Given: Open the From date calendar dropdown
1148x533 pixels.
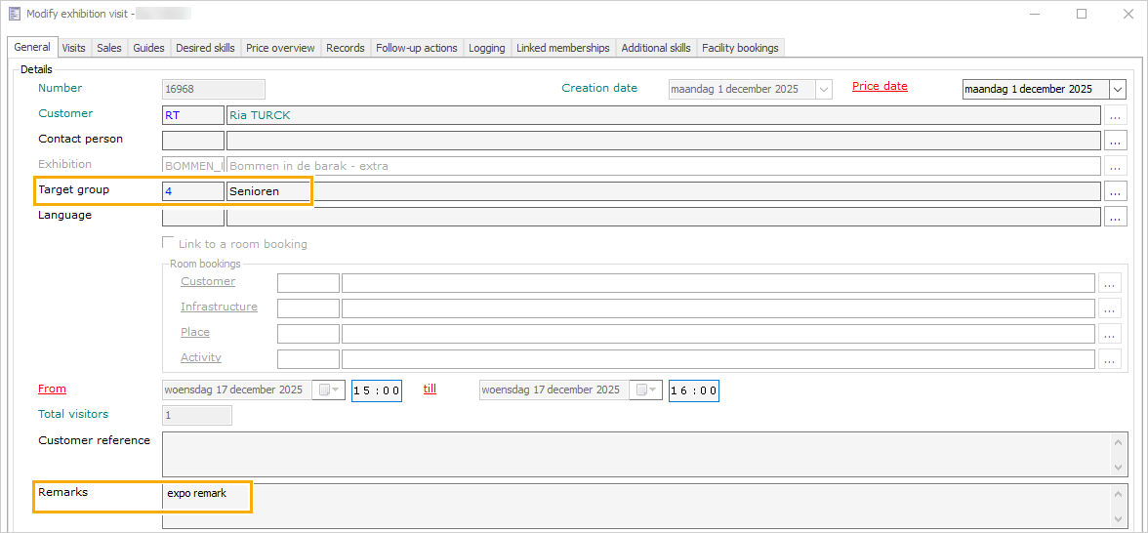Looking at the screenshot, I should [x=327, y=390].
